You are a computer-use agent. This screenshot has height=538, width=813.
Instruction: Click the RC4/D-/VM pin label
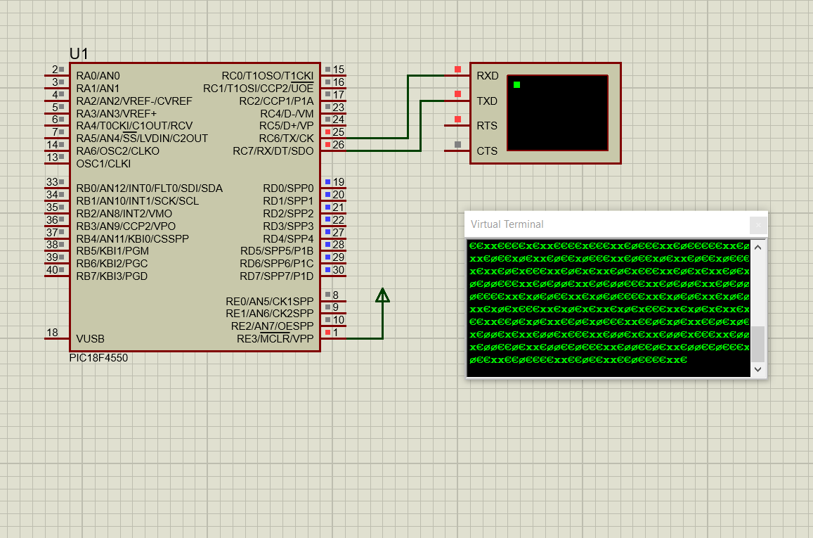(x=287, y=114)
